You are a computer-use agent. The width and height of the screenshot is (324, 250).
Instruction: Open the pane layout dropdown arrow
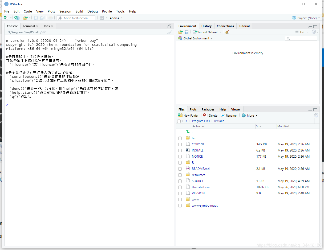107,18
